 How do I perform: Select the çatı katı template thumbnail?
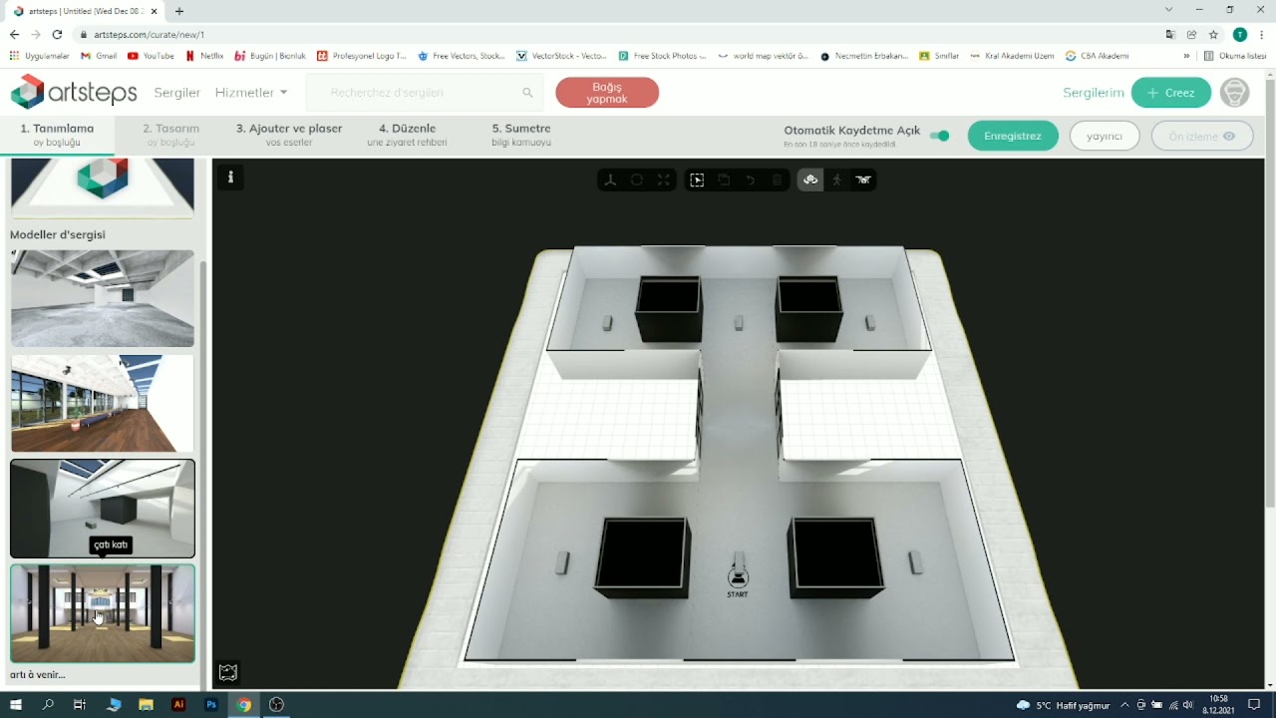click(103, 509)
